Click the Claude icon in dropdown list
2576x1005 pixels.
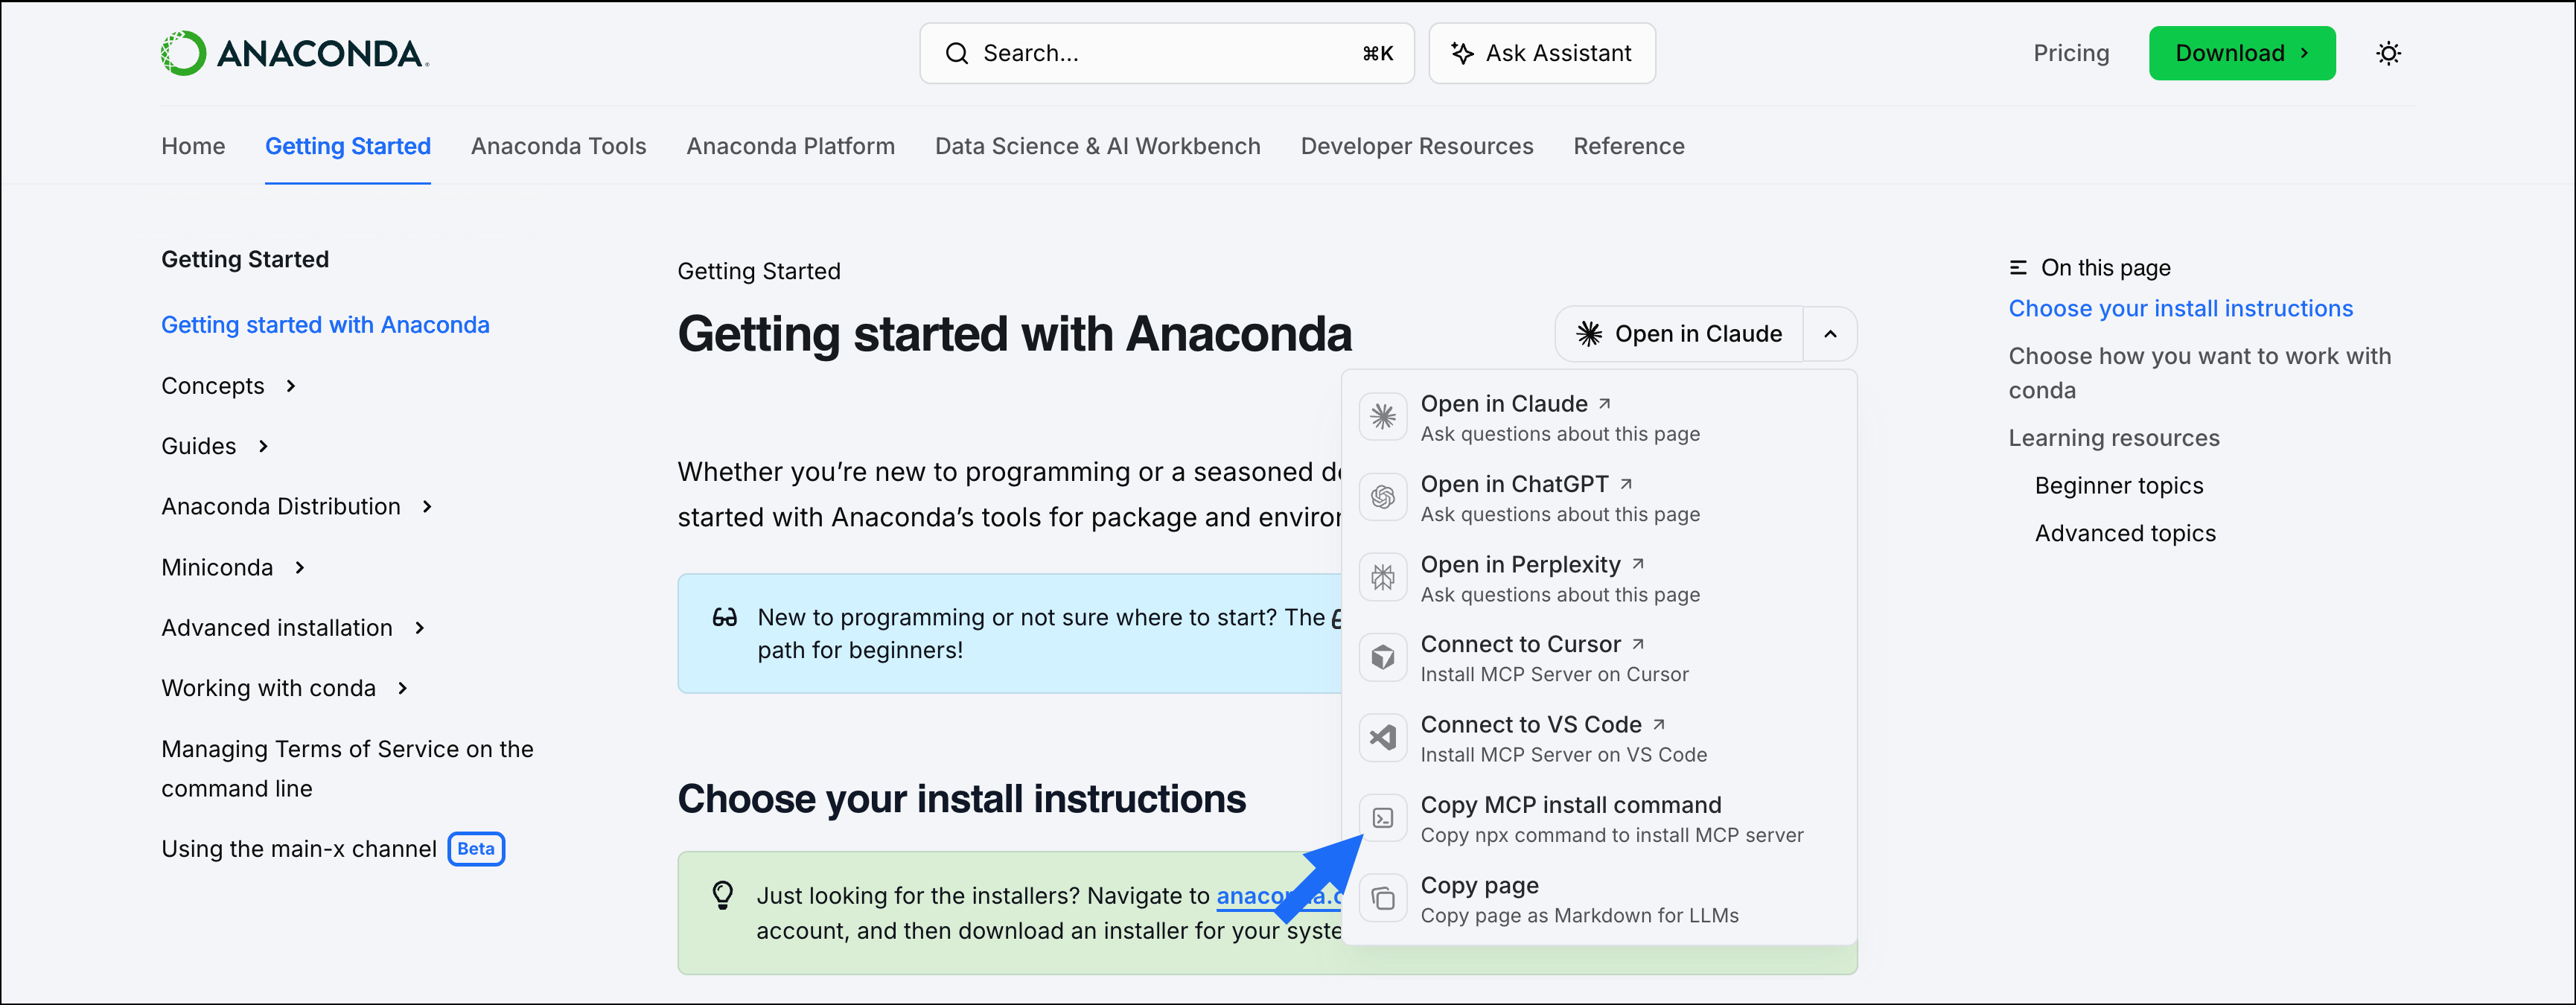pos(1383,417)
